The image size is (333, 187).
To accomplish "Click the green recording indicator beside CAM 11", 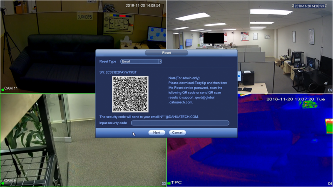I will (x=2, y=90).
